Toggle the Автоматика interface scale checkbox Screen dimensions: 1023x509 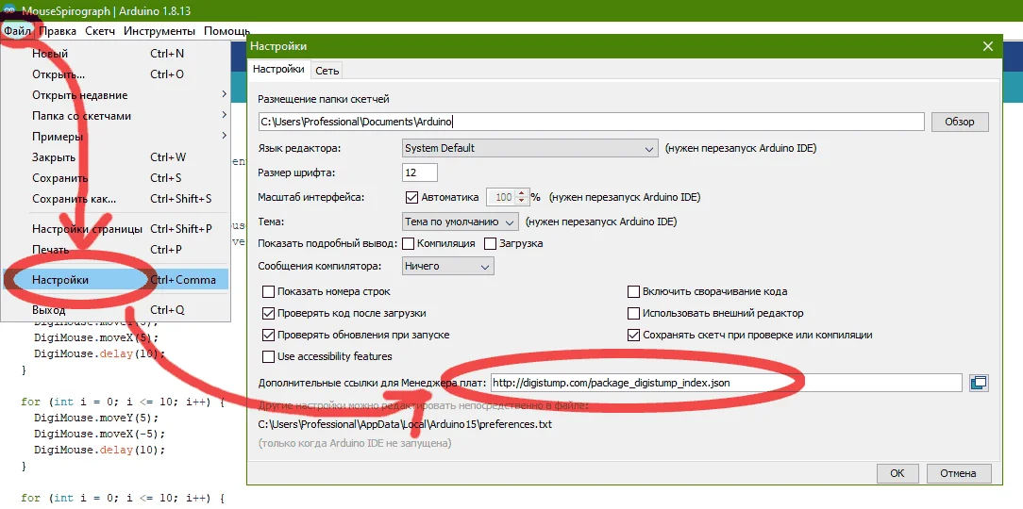[411, 197]
